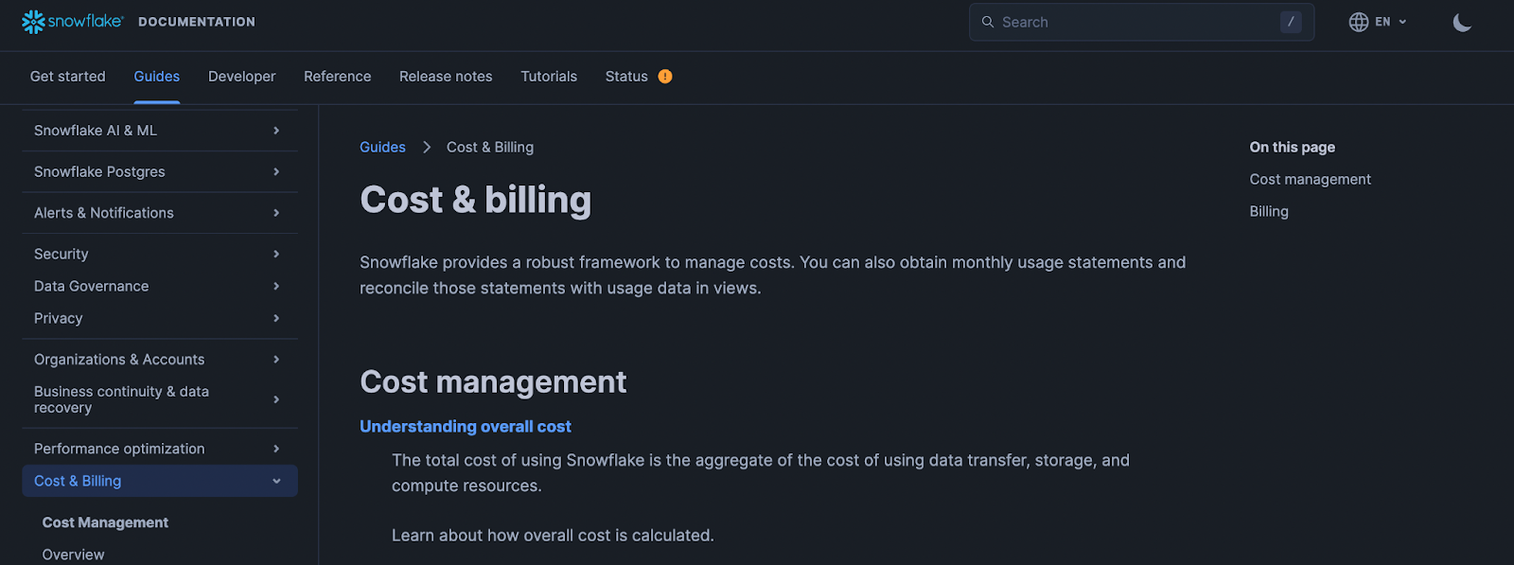1514x565 pixels.
Task: Jump to Billing section link
Action: (x=1269, y=211)
